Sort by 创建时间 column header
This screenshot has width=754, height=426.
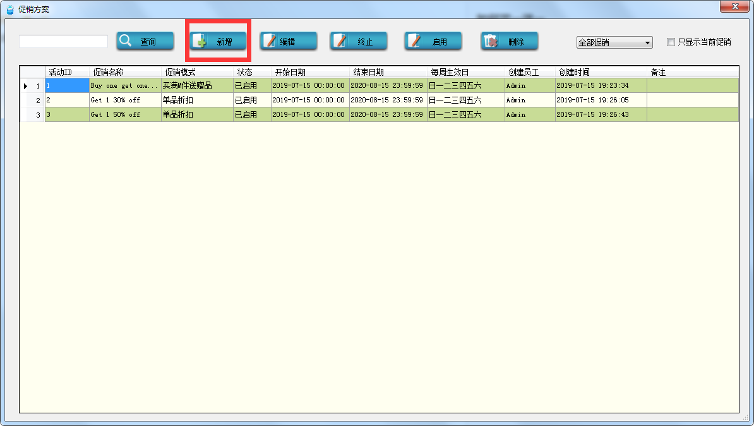pos(601,72)
